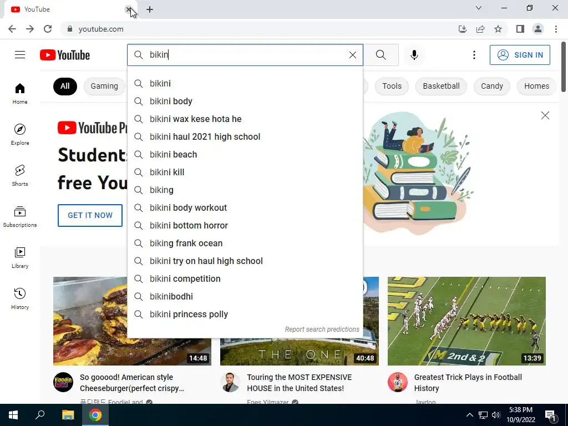Show hidden system tray icons
This screenshot has width=568, height=426.
469,415
